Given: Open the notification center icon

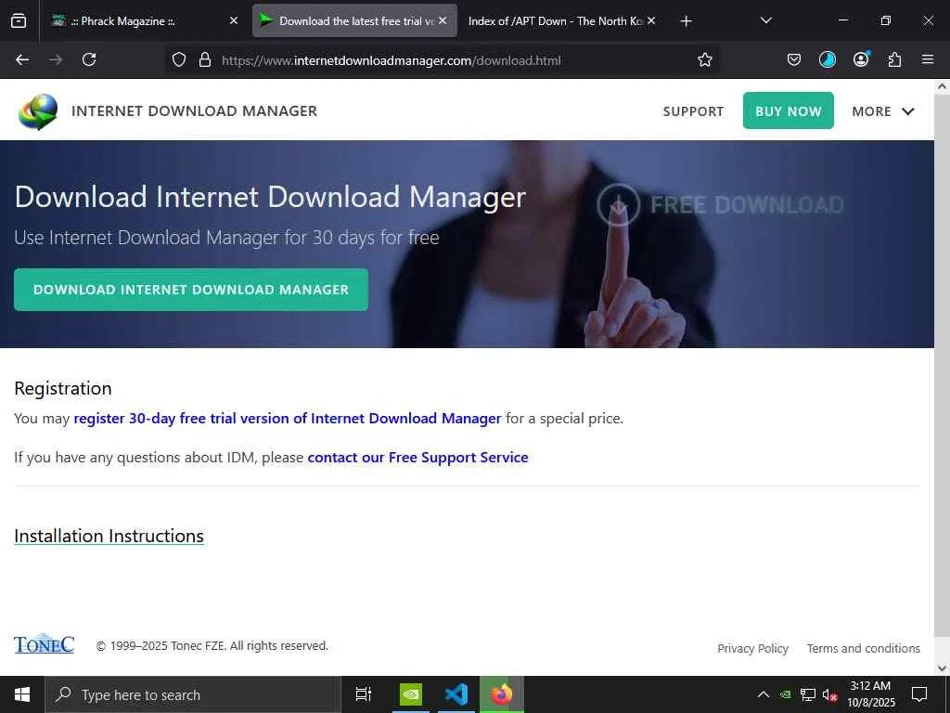Looking at the screenshot, I should (919, 694).
